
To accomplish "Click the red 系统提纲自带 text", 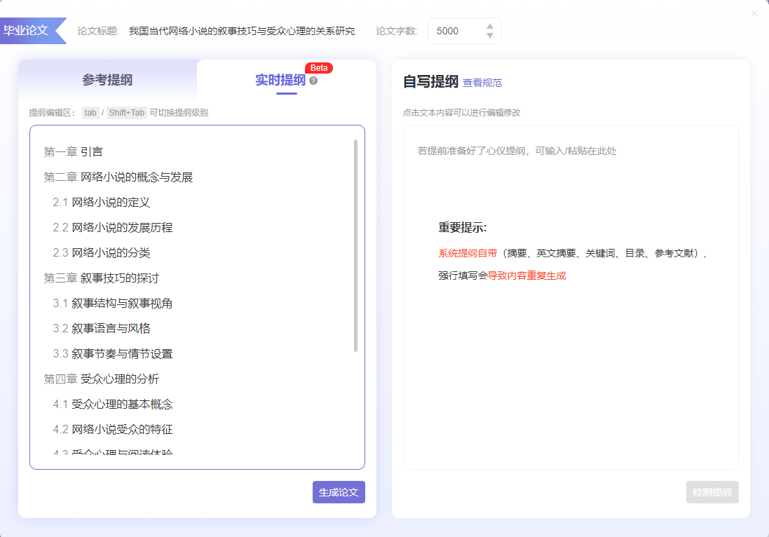I will [468, 254].
